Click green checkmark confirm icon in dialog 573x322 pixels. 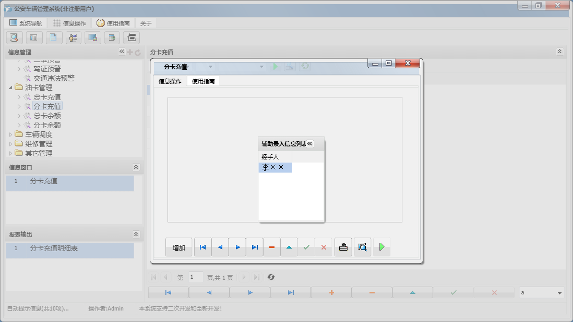click(x=306, y=247)
